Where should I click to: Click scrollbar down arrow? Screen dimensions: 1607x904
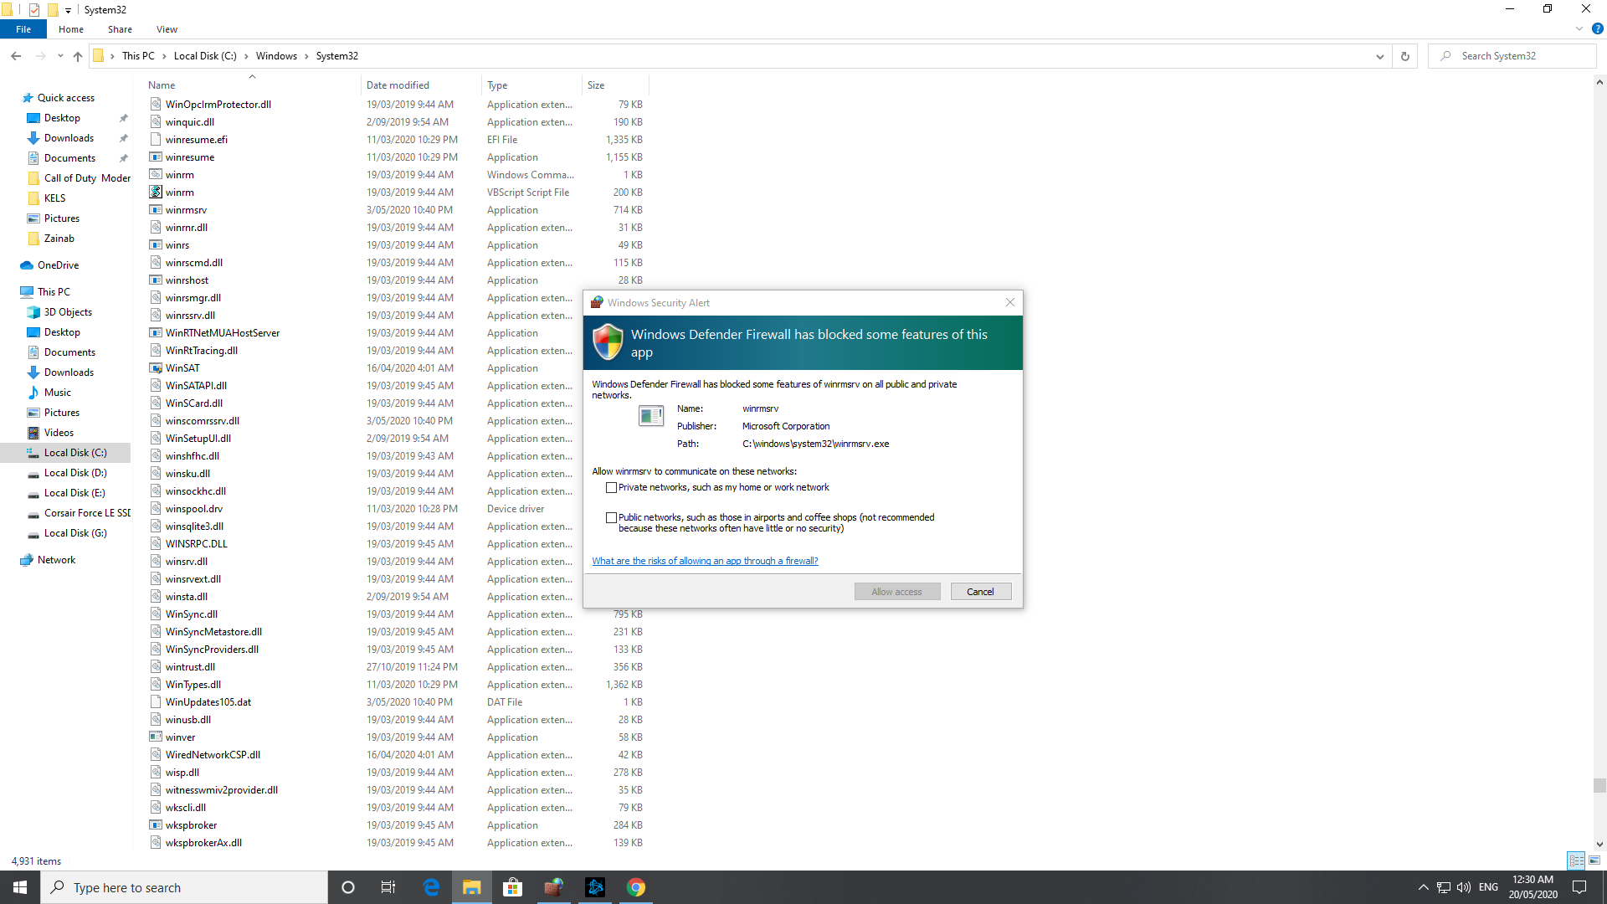click(1599, 845)
